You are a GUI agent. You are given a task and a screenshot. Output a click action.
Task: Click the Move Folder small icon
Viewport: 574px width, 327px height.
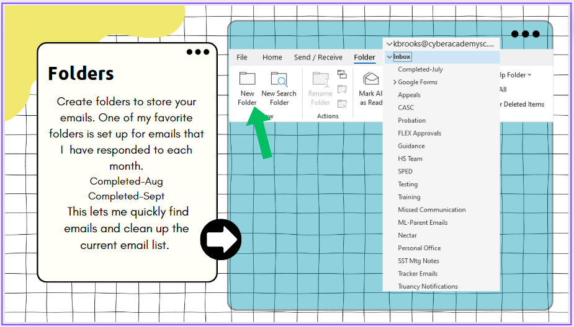[x=342, y=89]
